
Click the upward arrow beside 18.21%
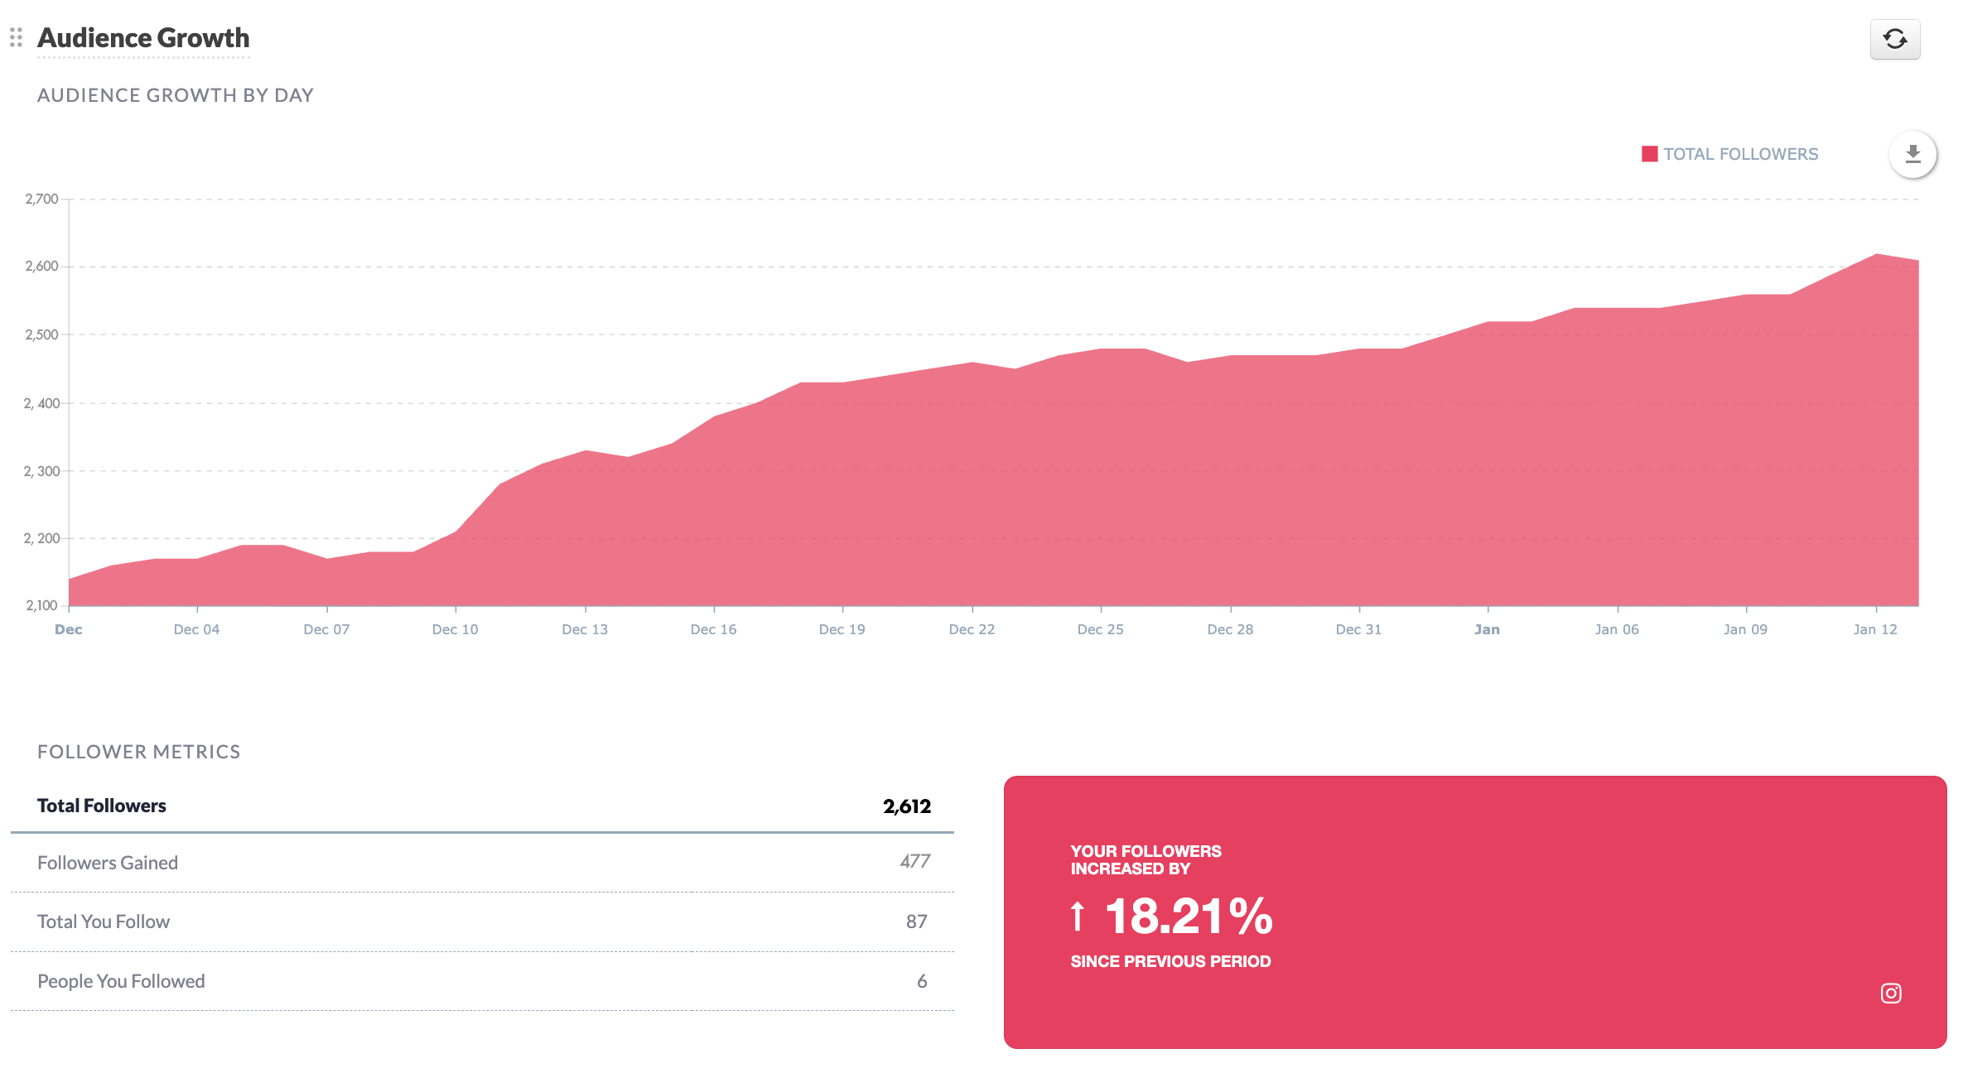1077,916
